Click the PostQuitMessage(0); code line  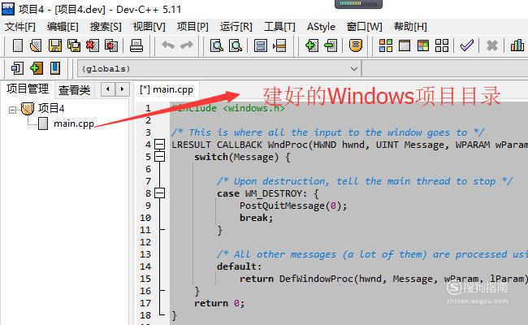point(293,206)
